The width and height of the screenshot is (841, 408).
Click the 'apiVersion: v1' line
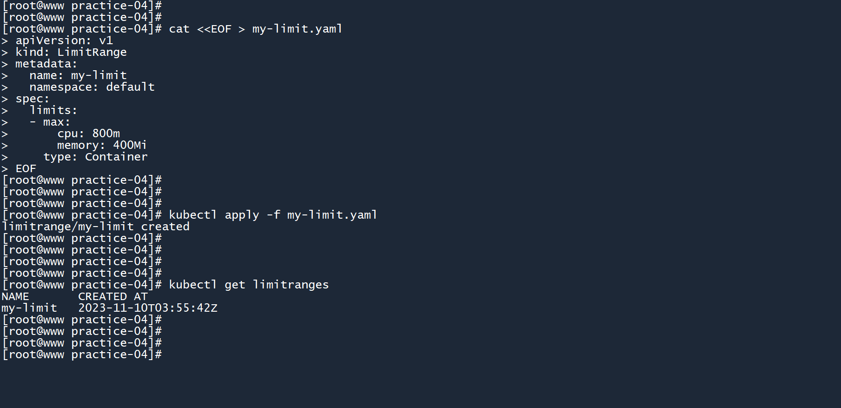click(64, 40)
